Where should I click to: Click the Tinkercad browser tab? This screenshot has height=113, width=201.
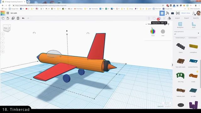click(14, 2)
